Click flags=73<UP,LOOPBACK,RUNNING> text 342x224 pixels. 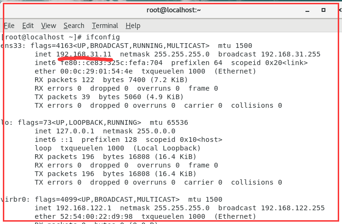(79, 122)
